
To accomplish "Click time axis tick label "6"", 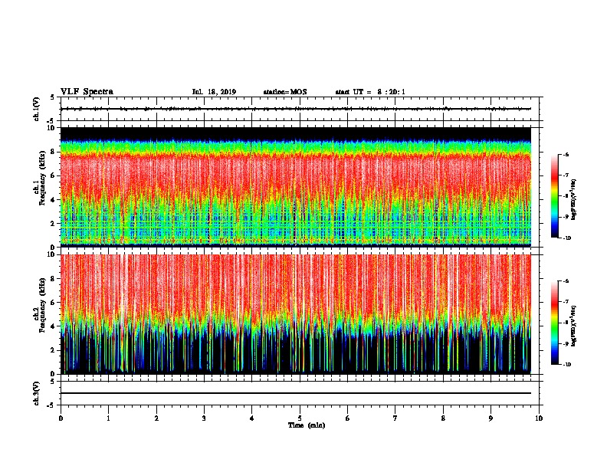I will [x=348, y=418].
